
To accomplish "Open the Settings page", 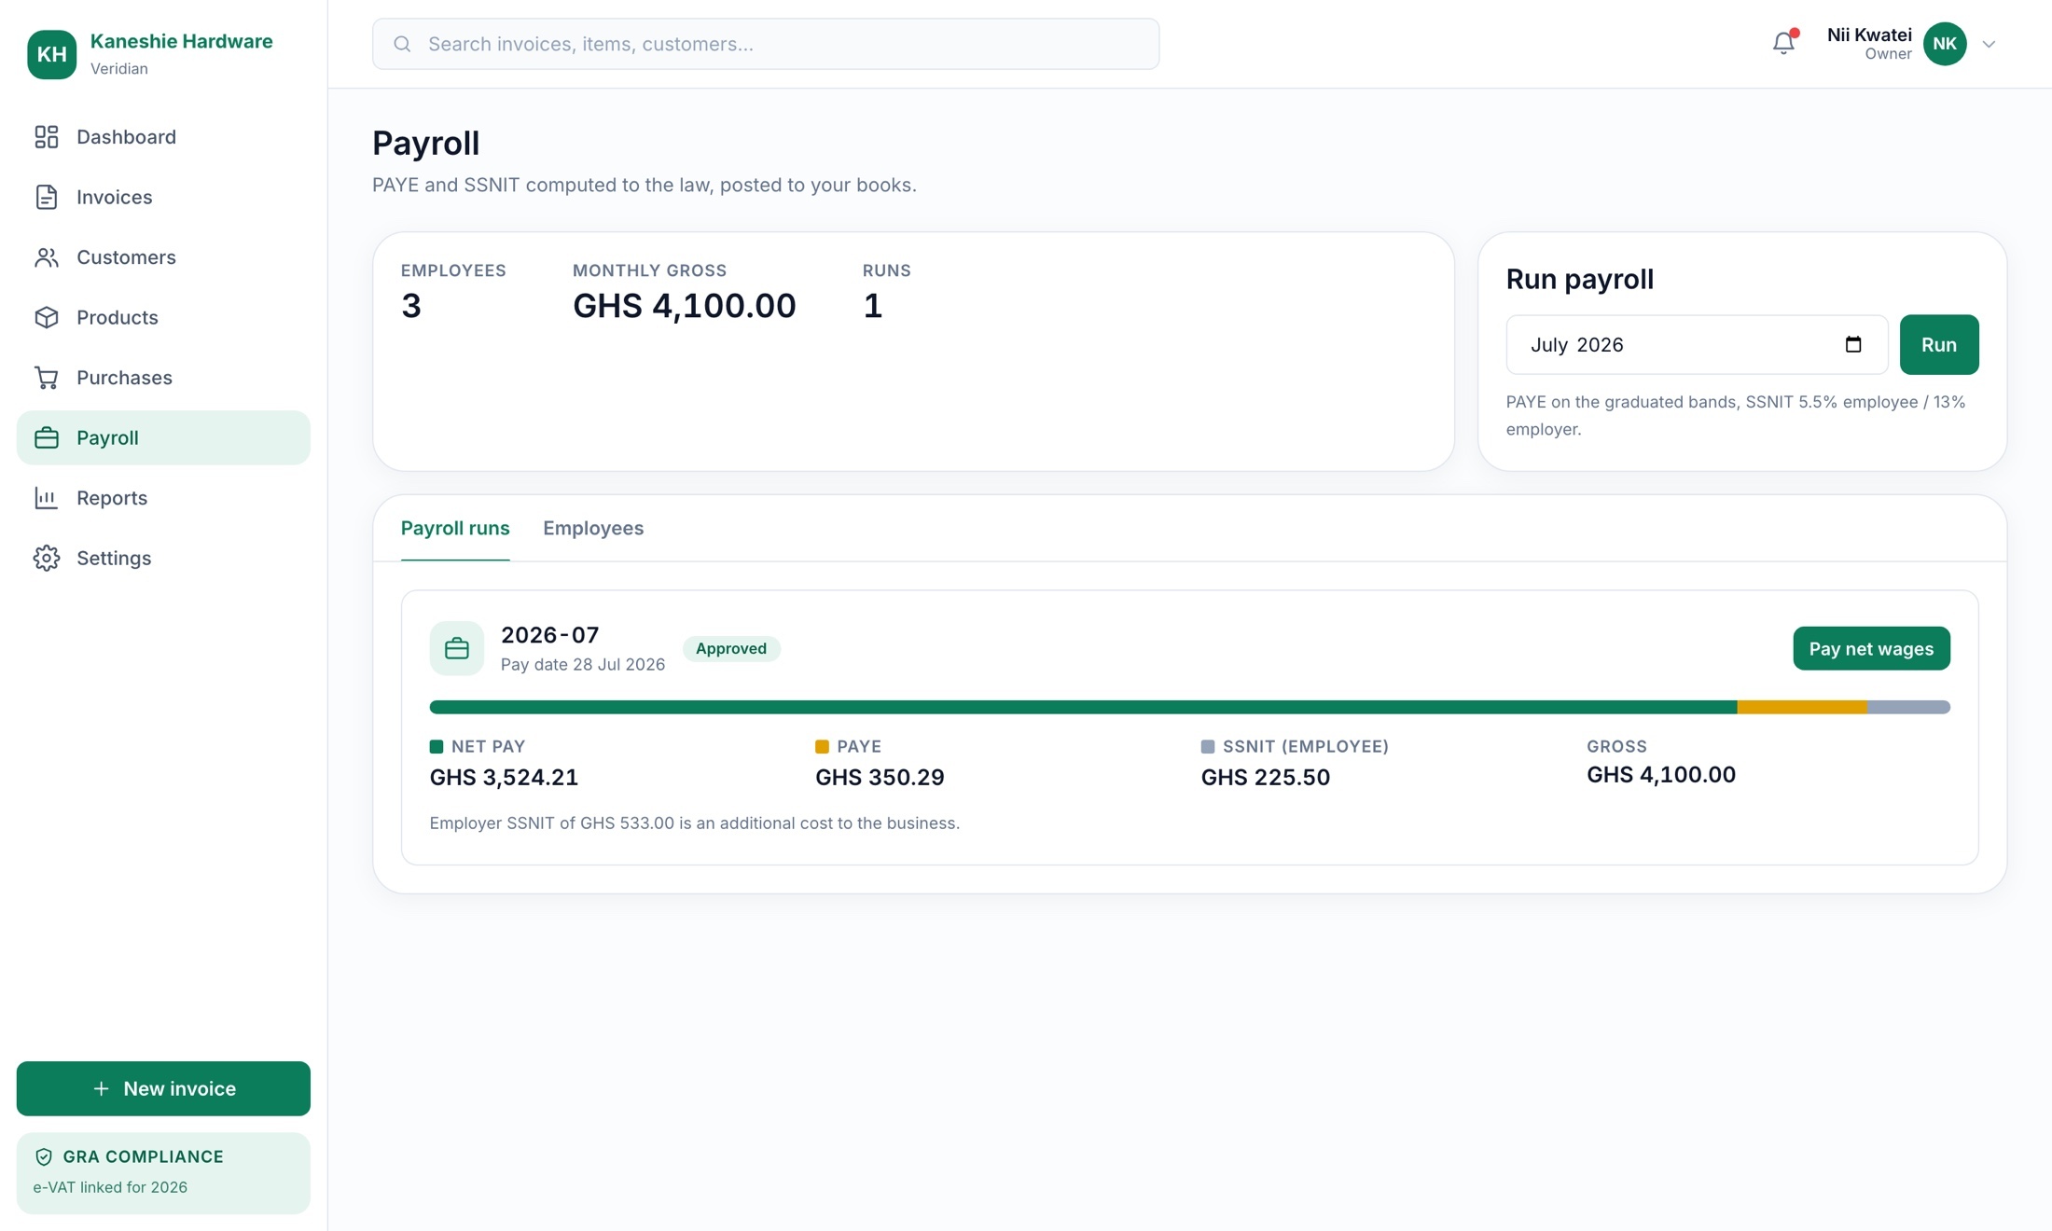I will [x=163, y=558].
